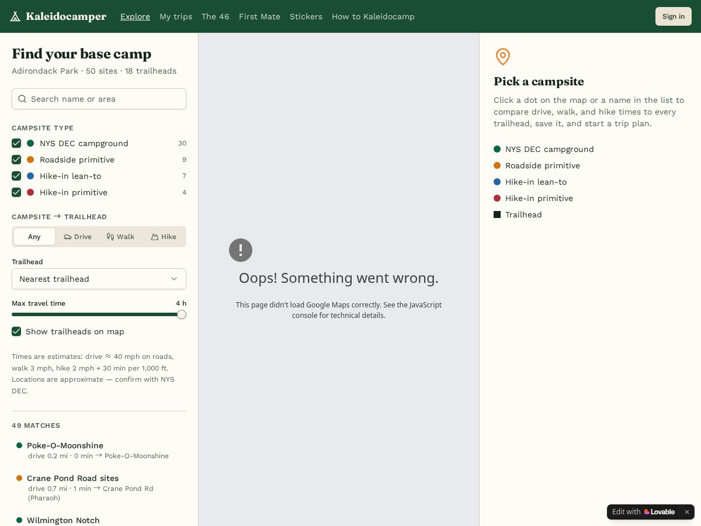Toggle Show trailheads on map
This screenshot has width=701, height=526.
tap(16, 331)
